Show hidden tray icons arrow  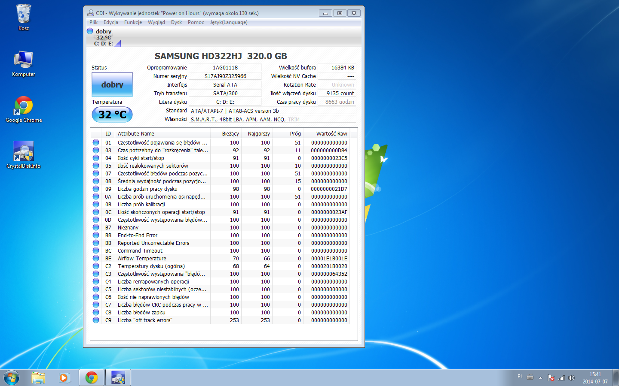tap(540, 378)
